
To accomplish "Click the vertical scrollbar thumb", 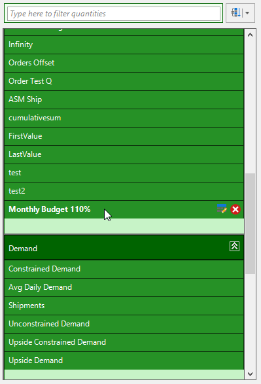I will pyautogui.click(x=250, y=224).
